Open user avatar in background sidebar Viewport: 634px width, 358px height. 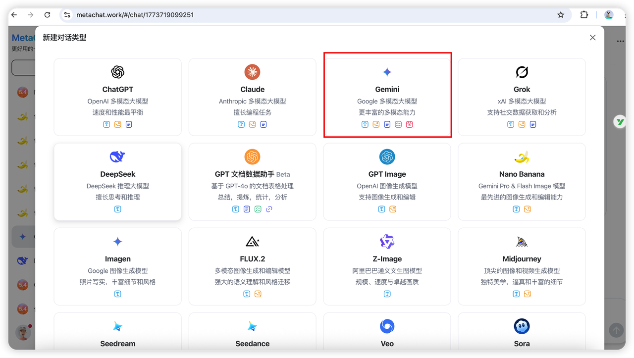(23, 332)
